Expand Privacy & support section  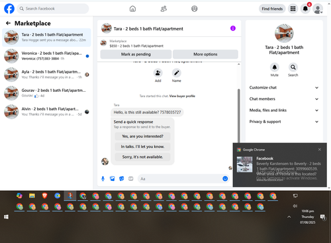coord(284,121)
